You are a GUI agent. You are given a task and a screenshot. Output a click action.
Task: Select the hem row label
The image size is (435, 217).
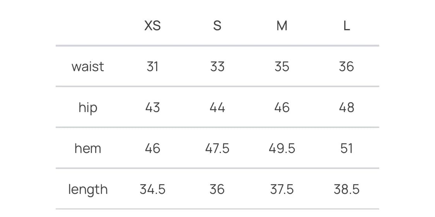[88, 149]
